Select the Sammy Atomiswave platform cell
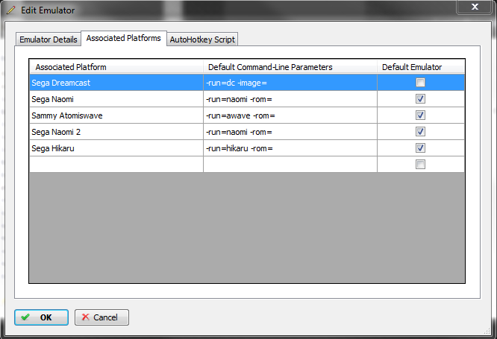Screen dimensions: 497x339 [x=116, y=115]
